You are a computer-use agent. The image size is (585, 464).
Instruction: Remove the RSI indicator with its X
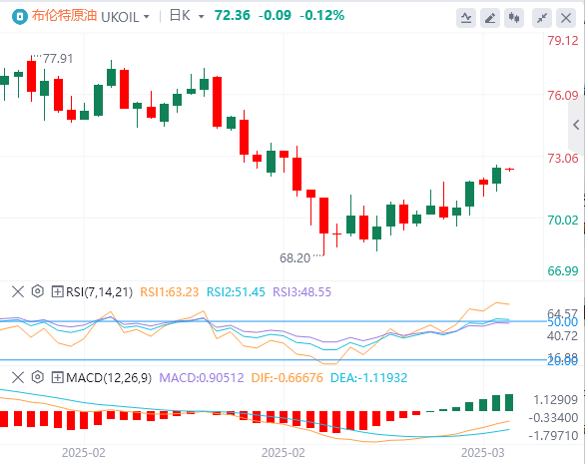[x=18, y=291]
